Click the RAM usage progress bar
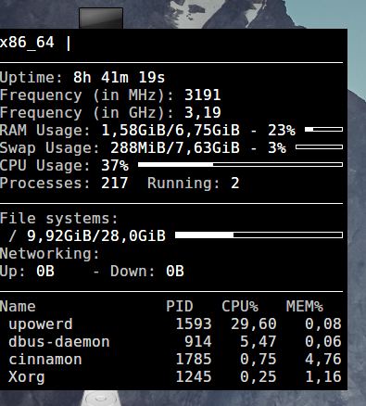 click(x=323, y=129)
